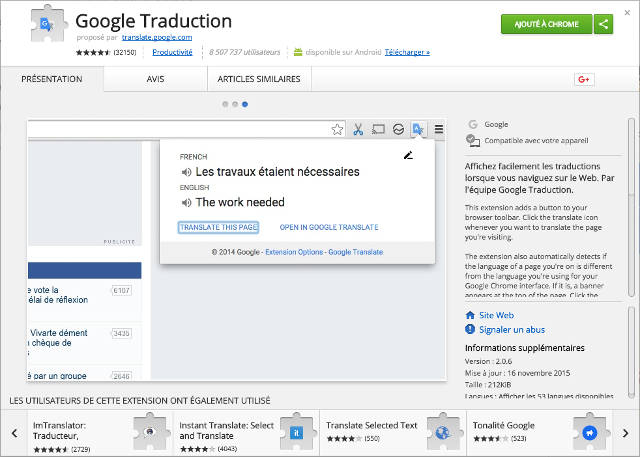
Task: Open the translate.google.com link
Action: tap(156, 37)
